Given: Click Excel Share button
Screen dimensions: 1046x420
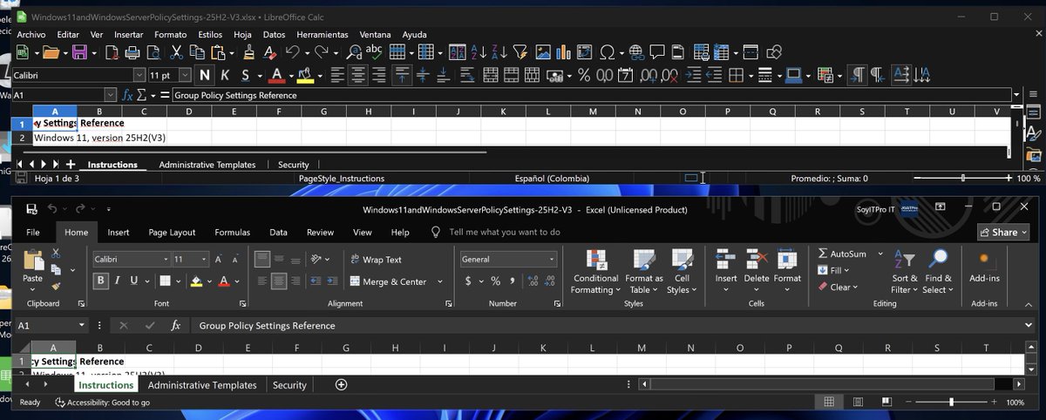Looking at the screenshot, I should tap(1004, 233).
